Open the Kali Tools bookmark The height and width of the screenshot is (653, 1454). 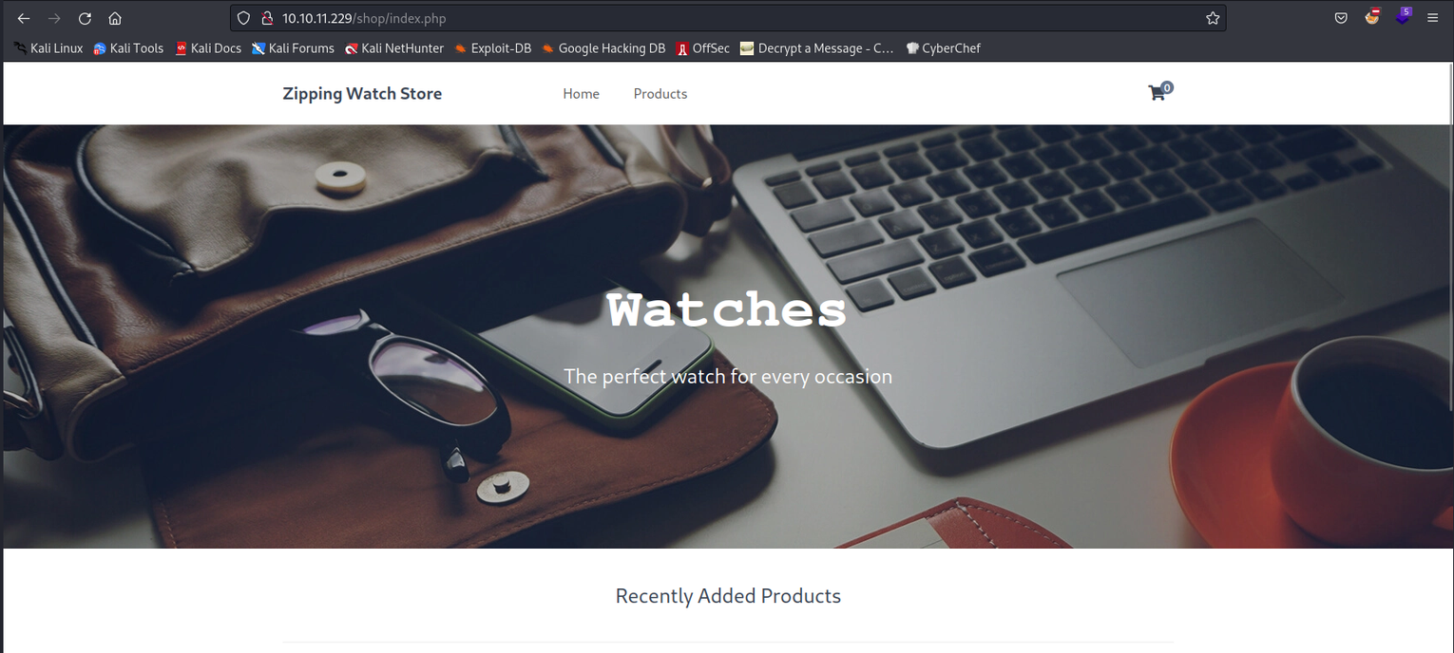[128, 47]
